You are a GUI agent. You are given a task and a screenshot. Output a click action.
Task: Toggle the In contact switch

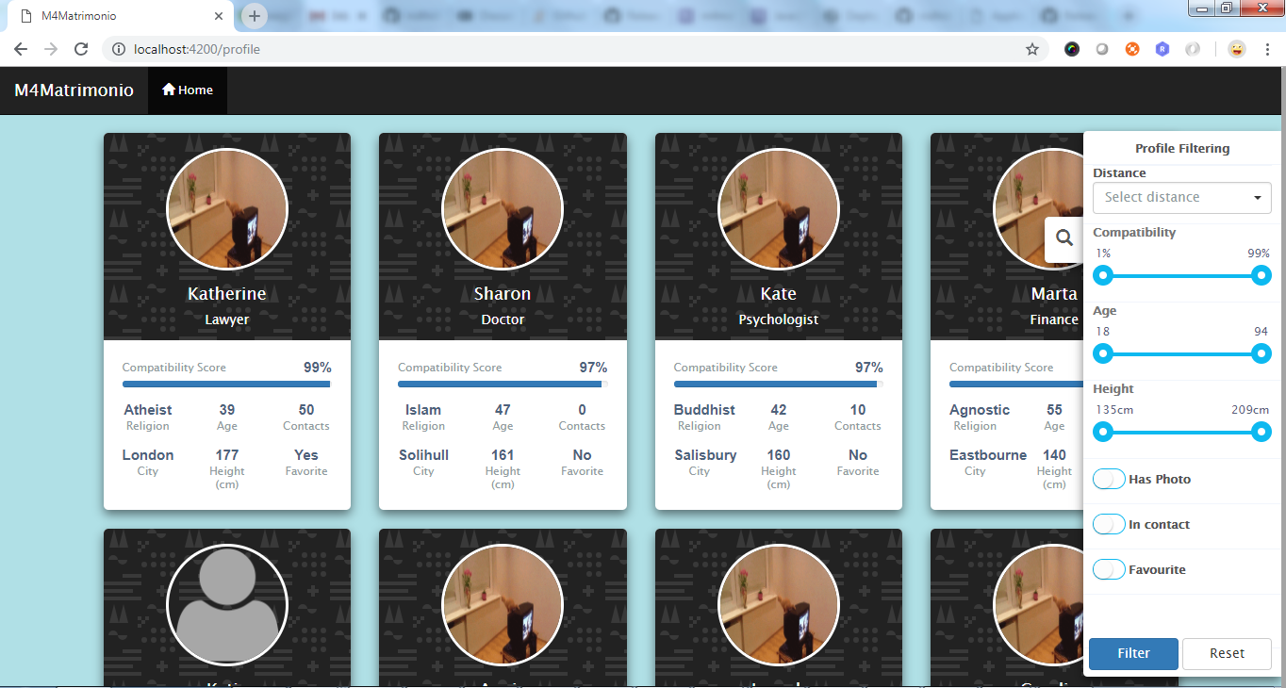tap(1109, 524)
